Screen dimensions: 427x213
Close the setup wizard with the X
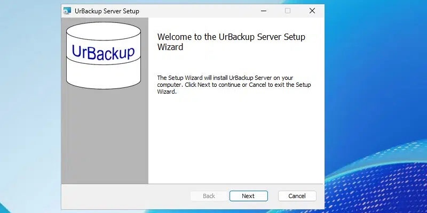(x=312, y=11)
